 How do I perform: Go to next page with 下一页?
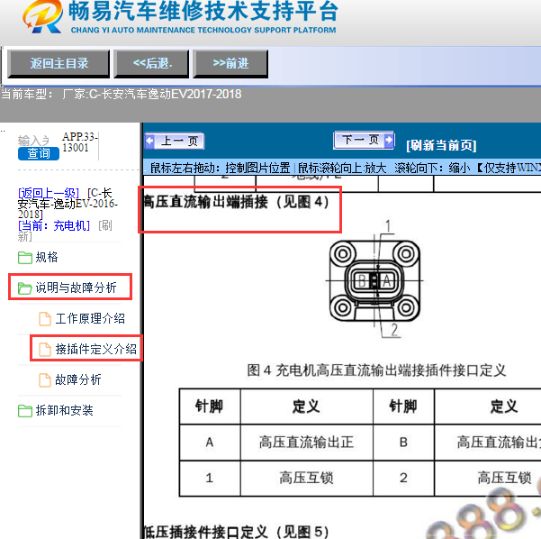coord(364,140)
